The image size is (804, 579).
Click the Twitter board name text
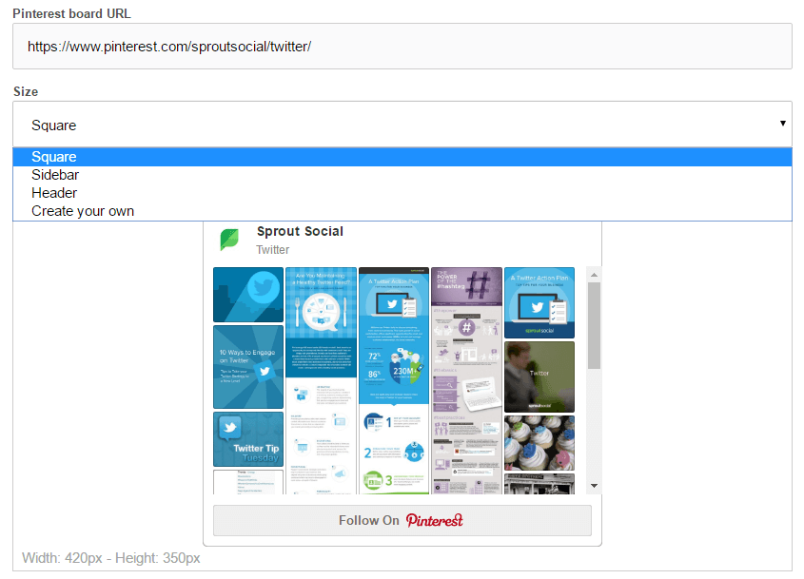point(273,249)
